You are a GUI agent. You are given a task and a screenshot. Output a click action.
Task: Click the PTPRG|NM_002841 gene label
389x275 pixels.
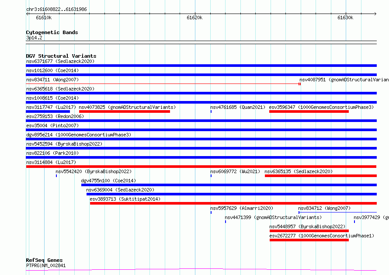point(46,265)
